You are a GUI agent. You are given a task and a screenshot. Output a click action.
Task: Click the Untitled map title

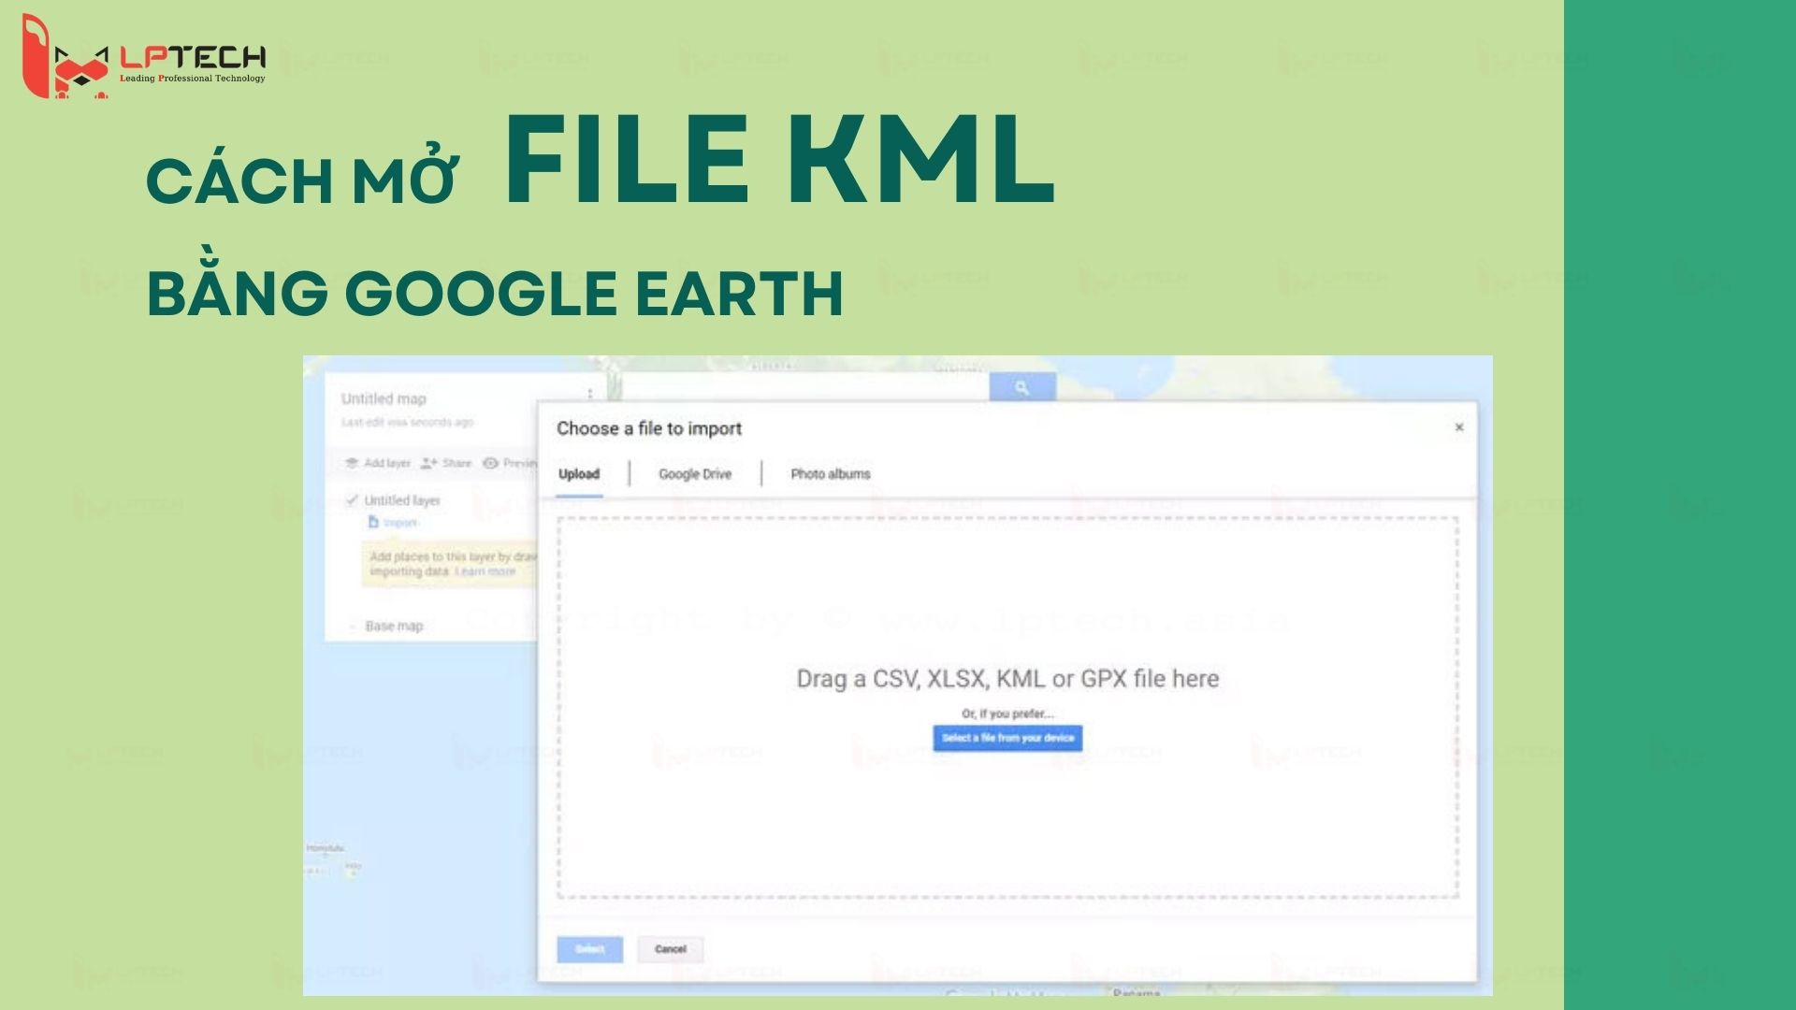pyautogui.click(x=384, y=398)
